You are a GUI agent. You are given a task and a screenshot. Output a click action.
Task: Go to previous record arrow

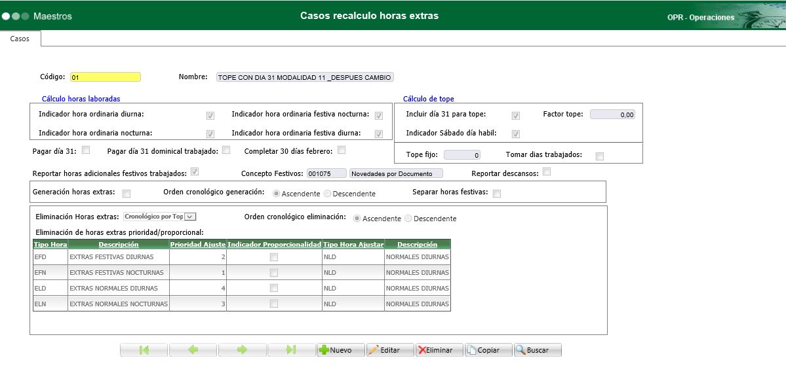(193, 350)
